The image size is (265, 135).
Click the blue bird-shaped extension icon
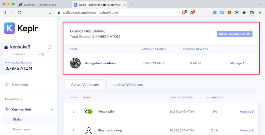pyautogui.click(x=237, y=13)
